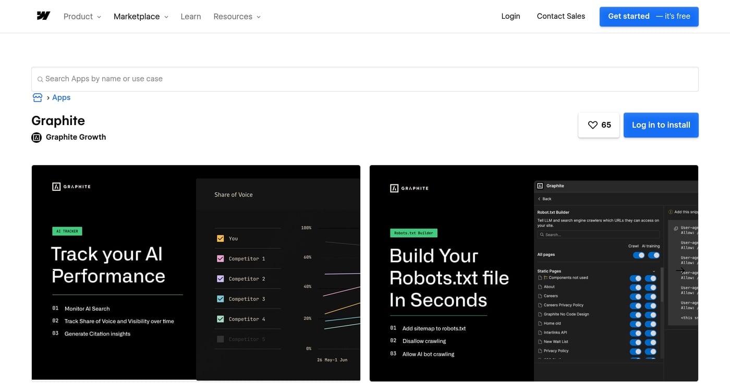Image resolution: width=730 pixels, height=383 pixels.
Task: Click the Graphite No Code Design row label
Action: pos(566,314)
